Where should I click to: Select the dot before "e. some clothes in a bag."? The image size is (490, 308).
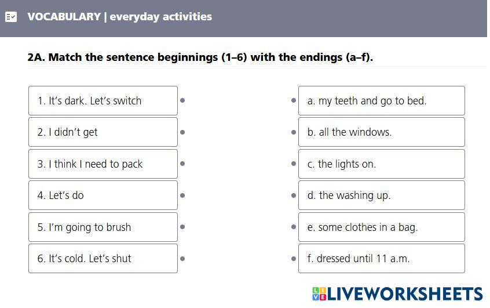[294, 227]
